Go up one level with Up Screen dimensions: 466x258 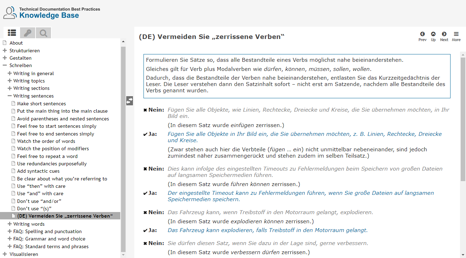point(433,37)
